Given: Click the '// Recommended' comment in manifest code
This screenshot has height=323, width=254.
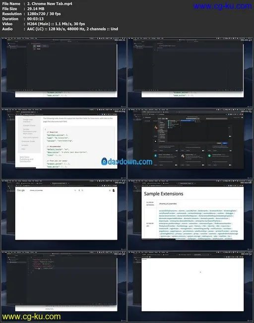Looking at the screenshot, I should [x=54, y=146].
